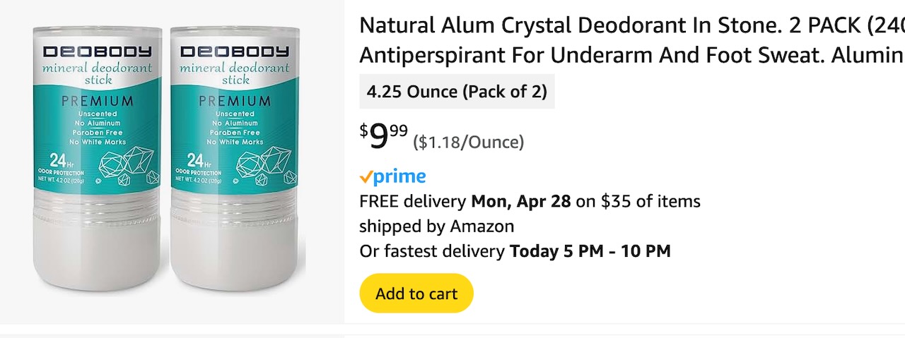Image resolution: width=905 pixels, height=338 pixels.
Task: Click the DEOBODY logo on the left bottle
Action: [98, 52]
